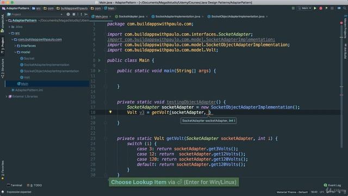Click the Search Everywhere magnifier icon

coord(345,8)
